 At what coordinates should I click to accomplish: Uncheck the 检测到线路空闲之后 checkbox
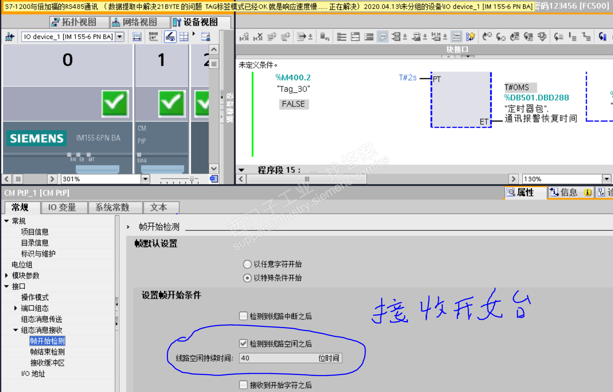(243, 343)
